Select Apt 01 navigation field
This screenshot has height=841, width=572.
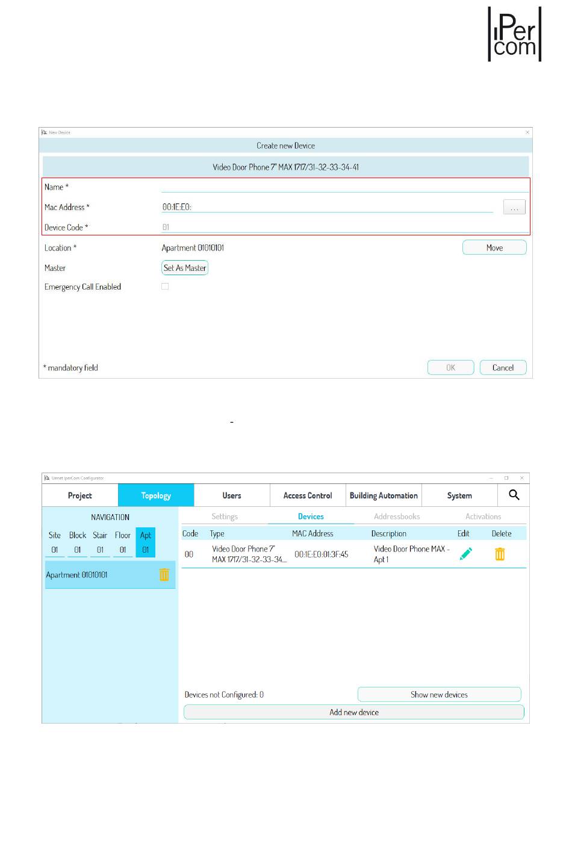146,550
